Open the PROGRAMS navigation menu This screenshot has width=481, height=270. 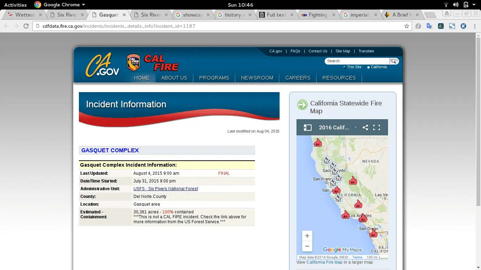[x=214, y=78]
